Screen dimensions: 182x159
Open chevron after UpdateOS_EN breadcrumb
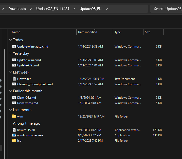pyautogui.click(x=107, y=9)
